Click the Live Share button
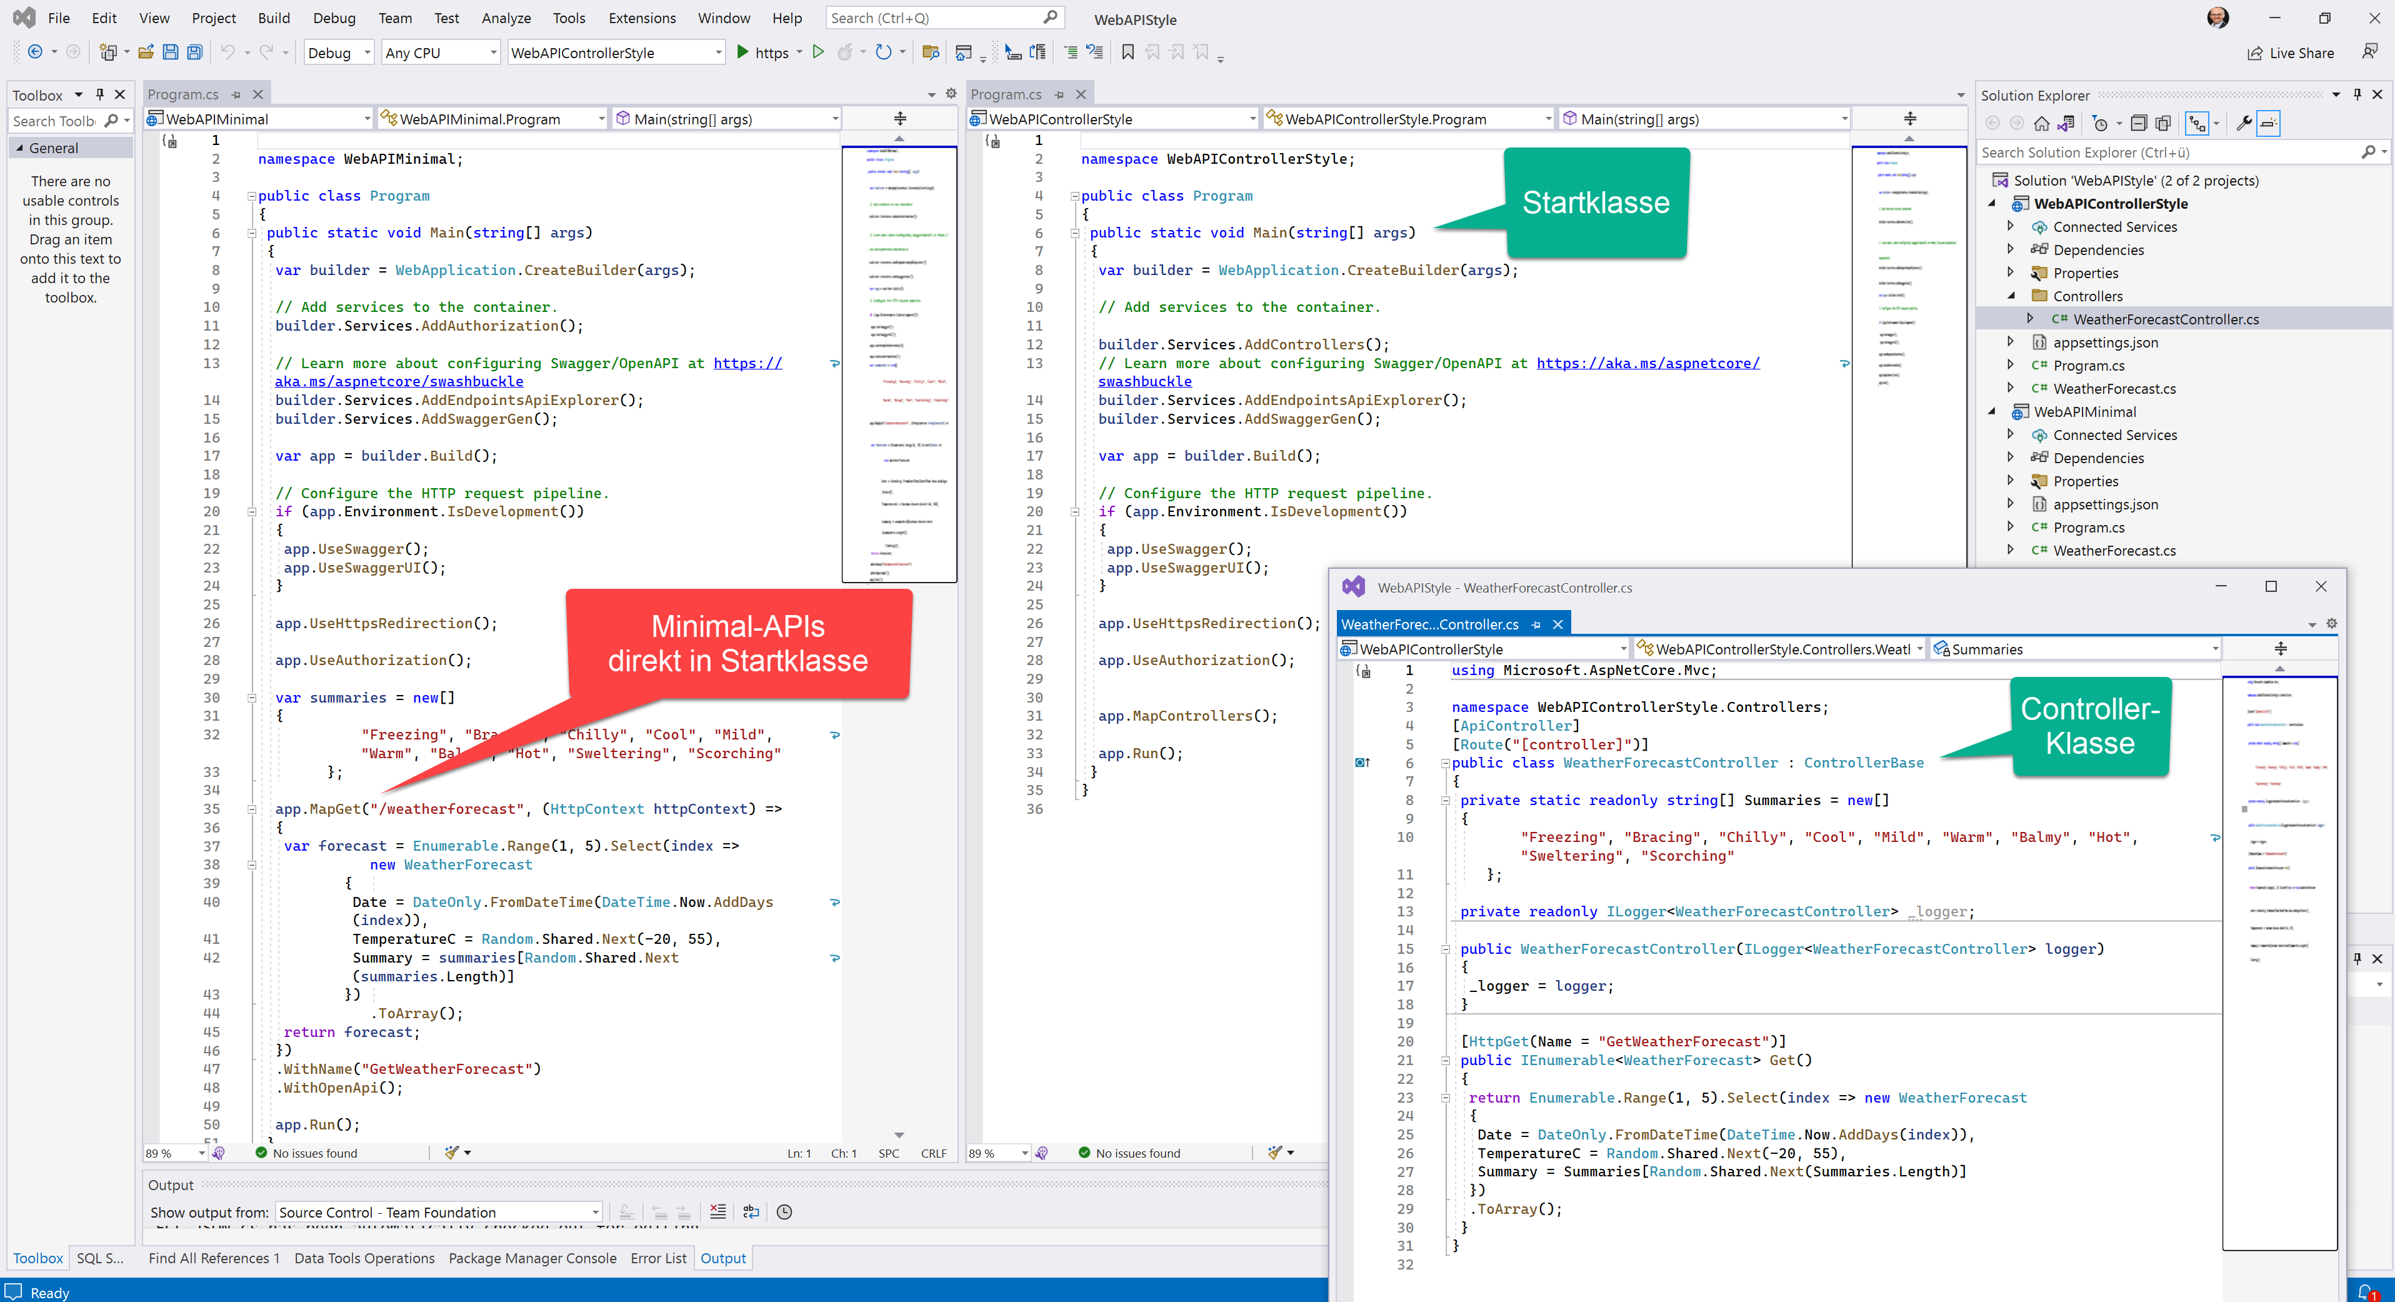The width and height of the screenshot is (2395, 1302). pos(2290,53)
